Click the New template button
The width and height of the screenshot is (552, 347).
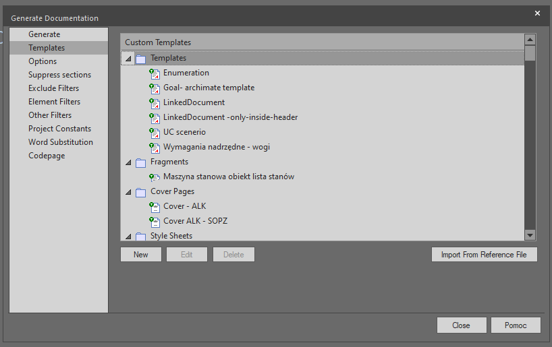point(141,255)
